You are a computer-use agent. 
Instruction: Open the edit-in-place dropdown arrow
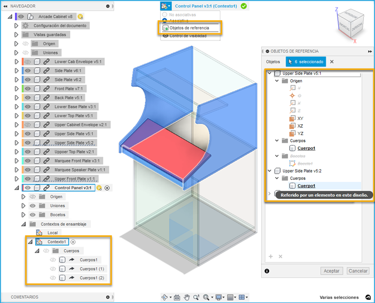coord(169,6)
